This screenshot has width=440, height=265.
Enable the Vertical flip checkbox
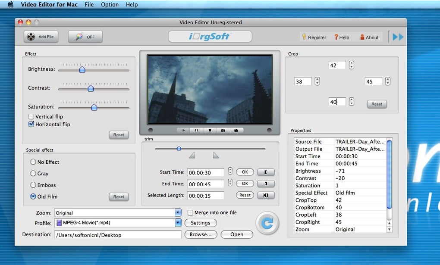tap(31, 116)
